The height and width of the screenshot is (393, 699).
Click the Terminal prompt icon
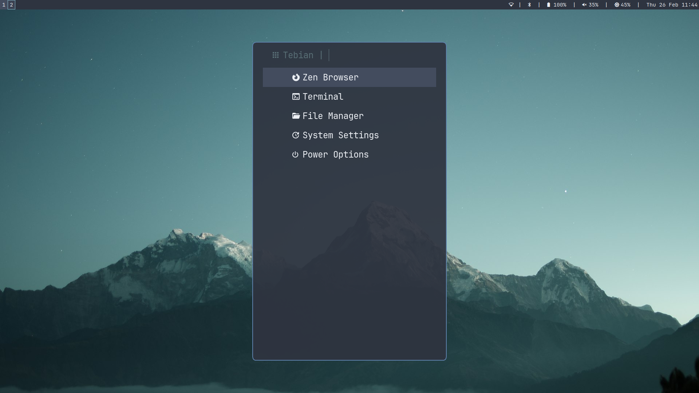(296, 96)
